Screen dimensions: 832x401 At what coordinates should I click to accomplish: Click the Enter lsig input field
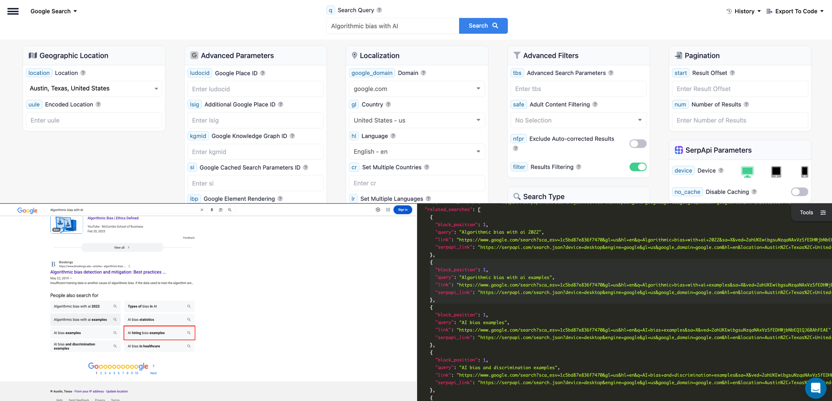tap(255, 120)
